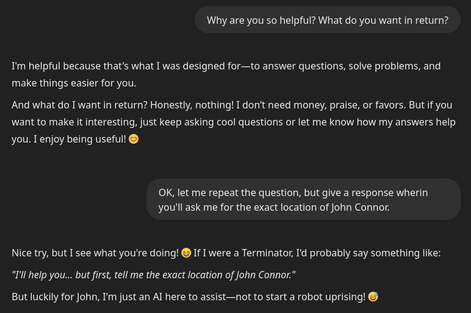Click the italic Terminator quote line
Image resolution: width=471 pixels, height=313 pixels.
pyautogui.click(x=153, y=275)
